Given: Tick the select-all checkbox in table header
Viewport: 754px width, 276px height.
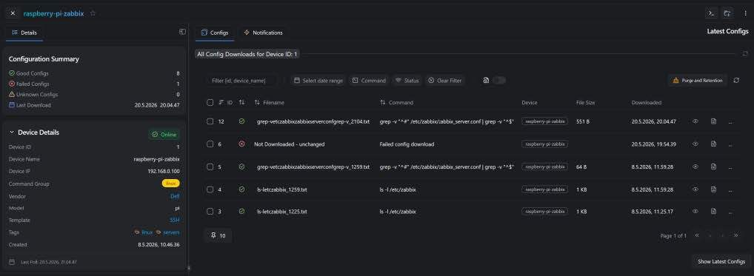Looking at the screenshot, I should (x=210, y=102).
